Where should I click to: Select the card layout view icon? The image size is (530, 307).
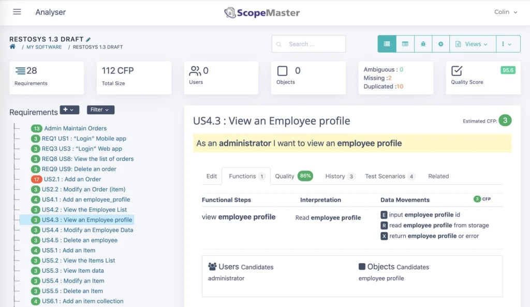405,44
